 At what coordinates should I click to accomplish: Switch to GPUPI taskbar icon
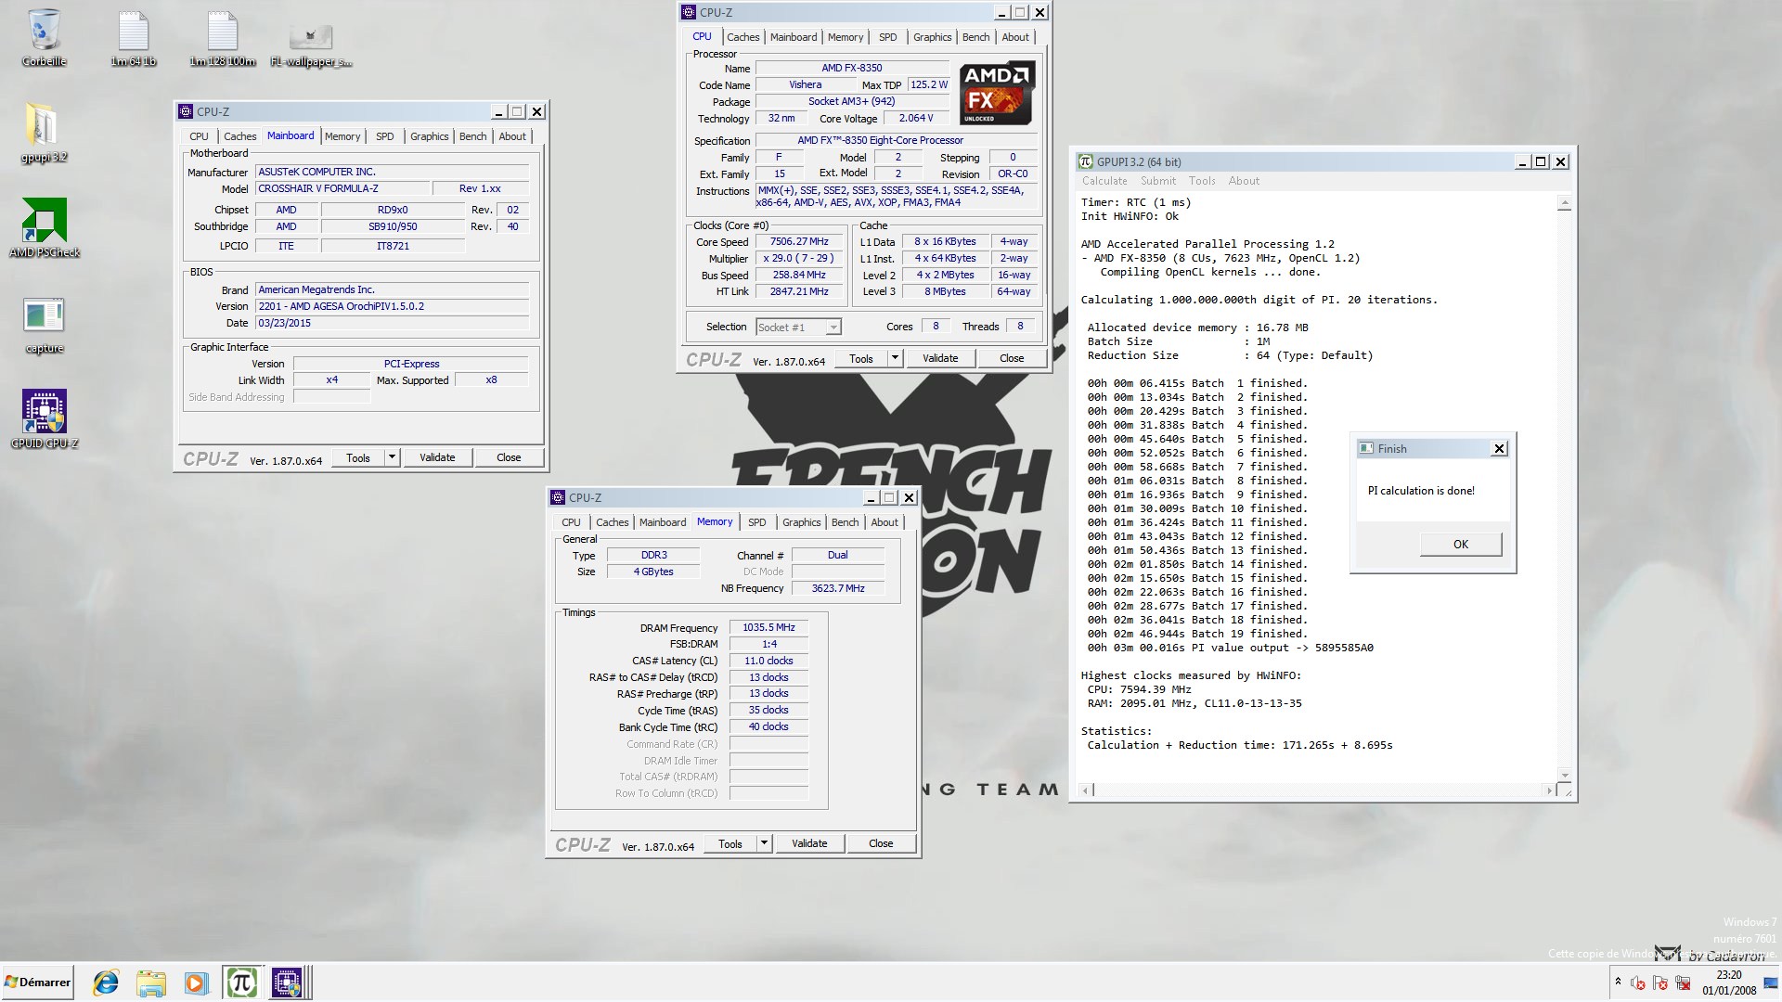point(241,983)
